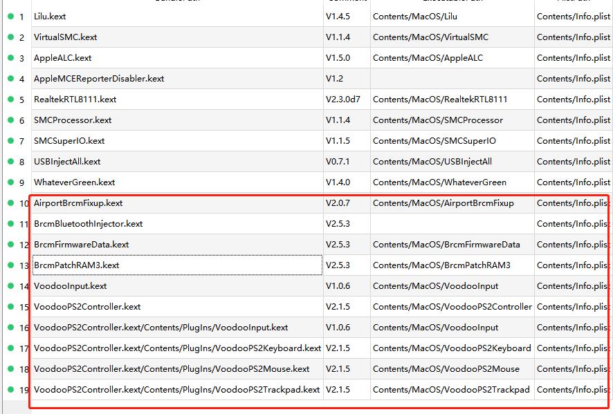Select the Contents/MacOS/BrcmFirmwareData executable path
Image resolution: width=613 pixels, height=414 pixels.
click(x=452, y=244)
